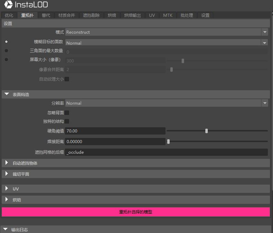Screen dimensions: 273x233
Task: Select the 屏幕大小（像素） radio button
Action: [x=6, y=60]
